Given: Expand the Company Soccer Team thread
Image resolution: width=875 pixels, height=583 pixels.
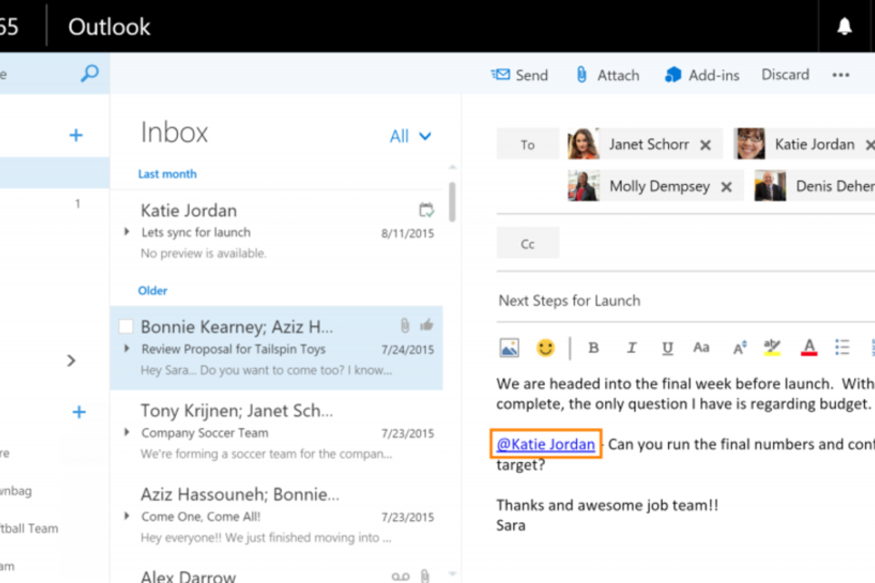Looking at the screenshot, I should tap(127, 433).
